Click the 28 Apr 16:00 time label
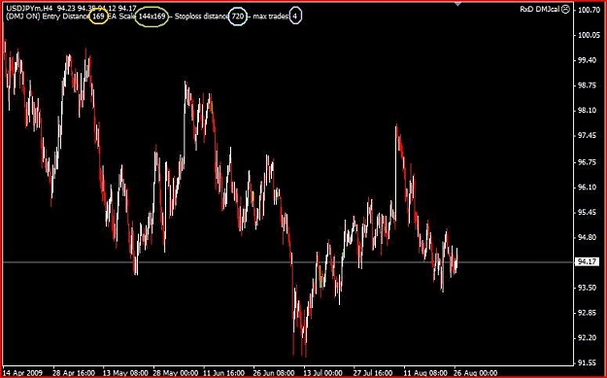This screenshot has width=607, height=378. click(x=74, y=372)
